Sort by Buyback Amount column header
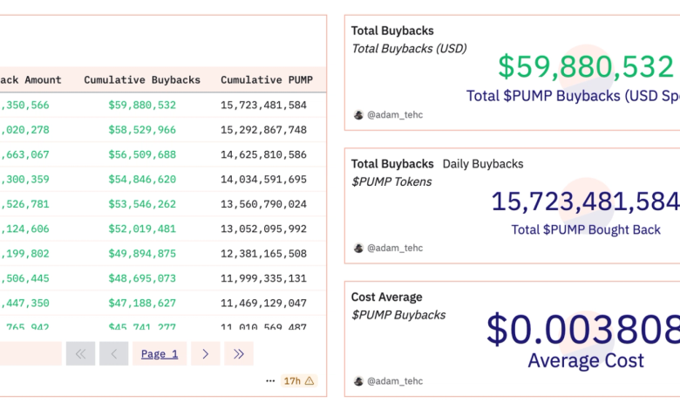Screen dimensions: 680x410 click(x=31, y=80)
